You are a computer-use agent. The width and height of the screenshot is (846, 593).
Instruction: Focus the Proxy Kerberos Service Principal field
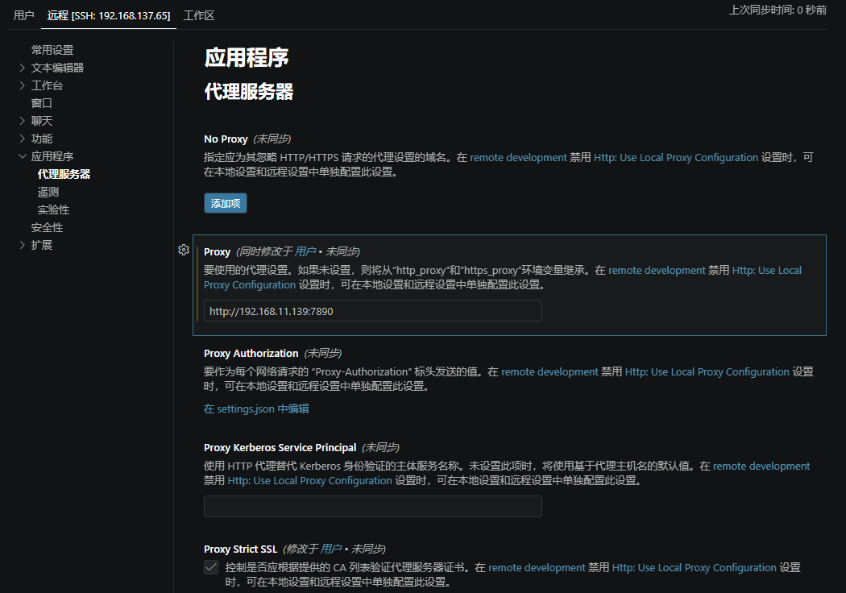(x=372, y=506)
